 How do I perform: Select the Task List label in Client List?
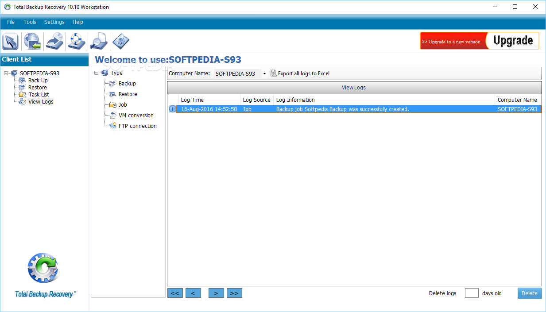click(x=39, y=94)
